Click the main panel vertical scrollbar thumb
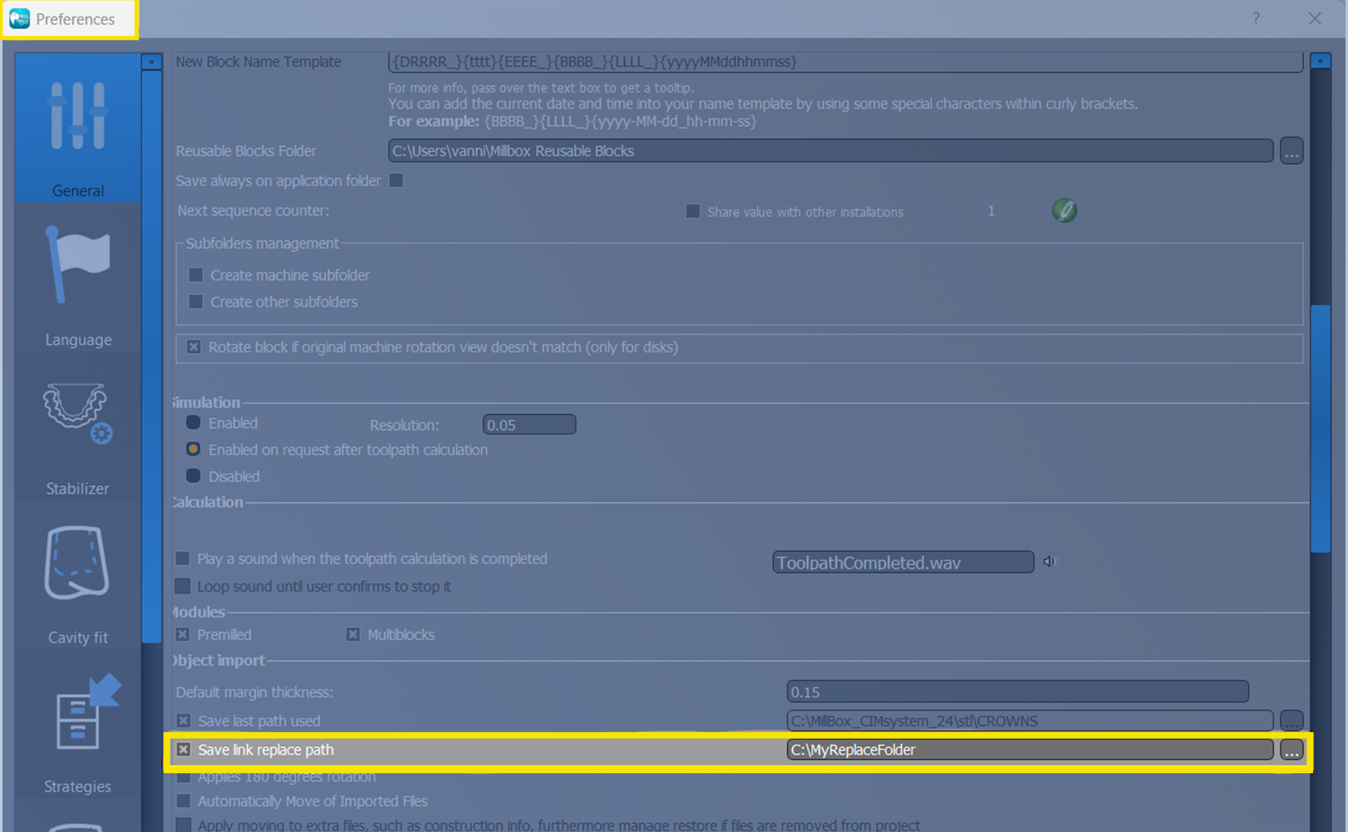 point(1320,429)
